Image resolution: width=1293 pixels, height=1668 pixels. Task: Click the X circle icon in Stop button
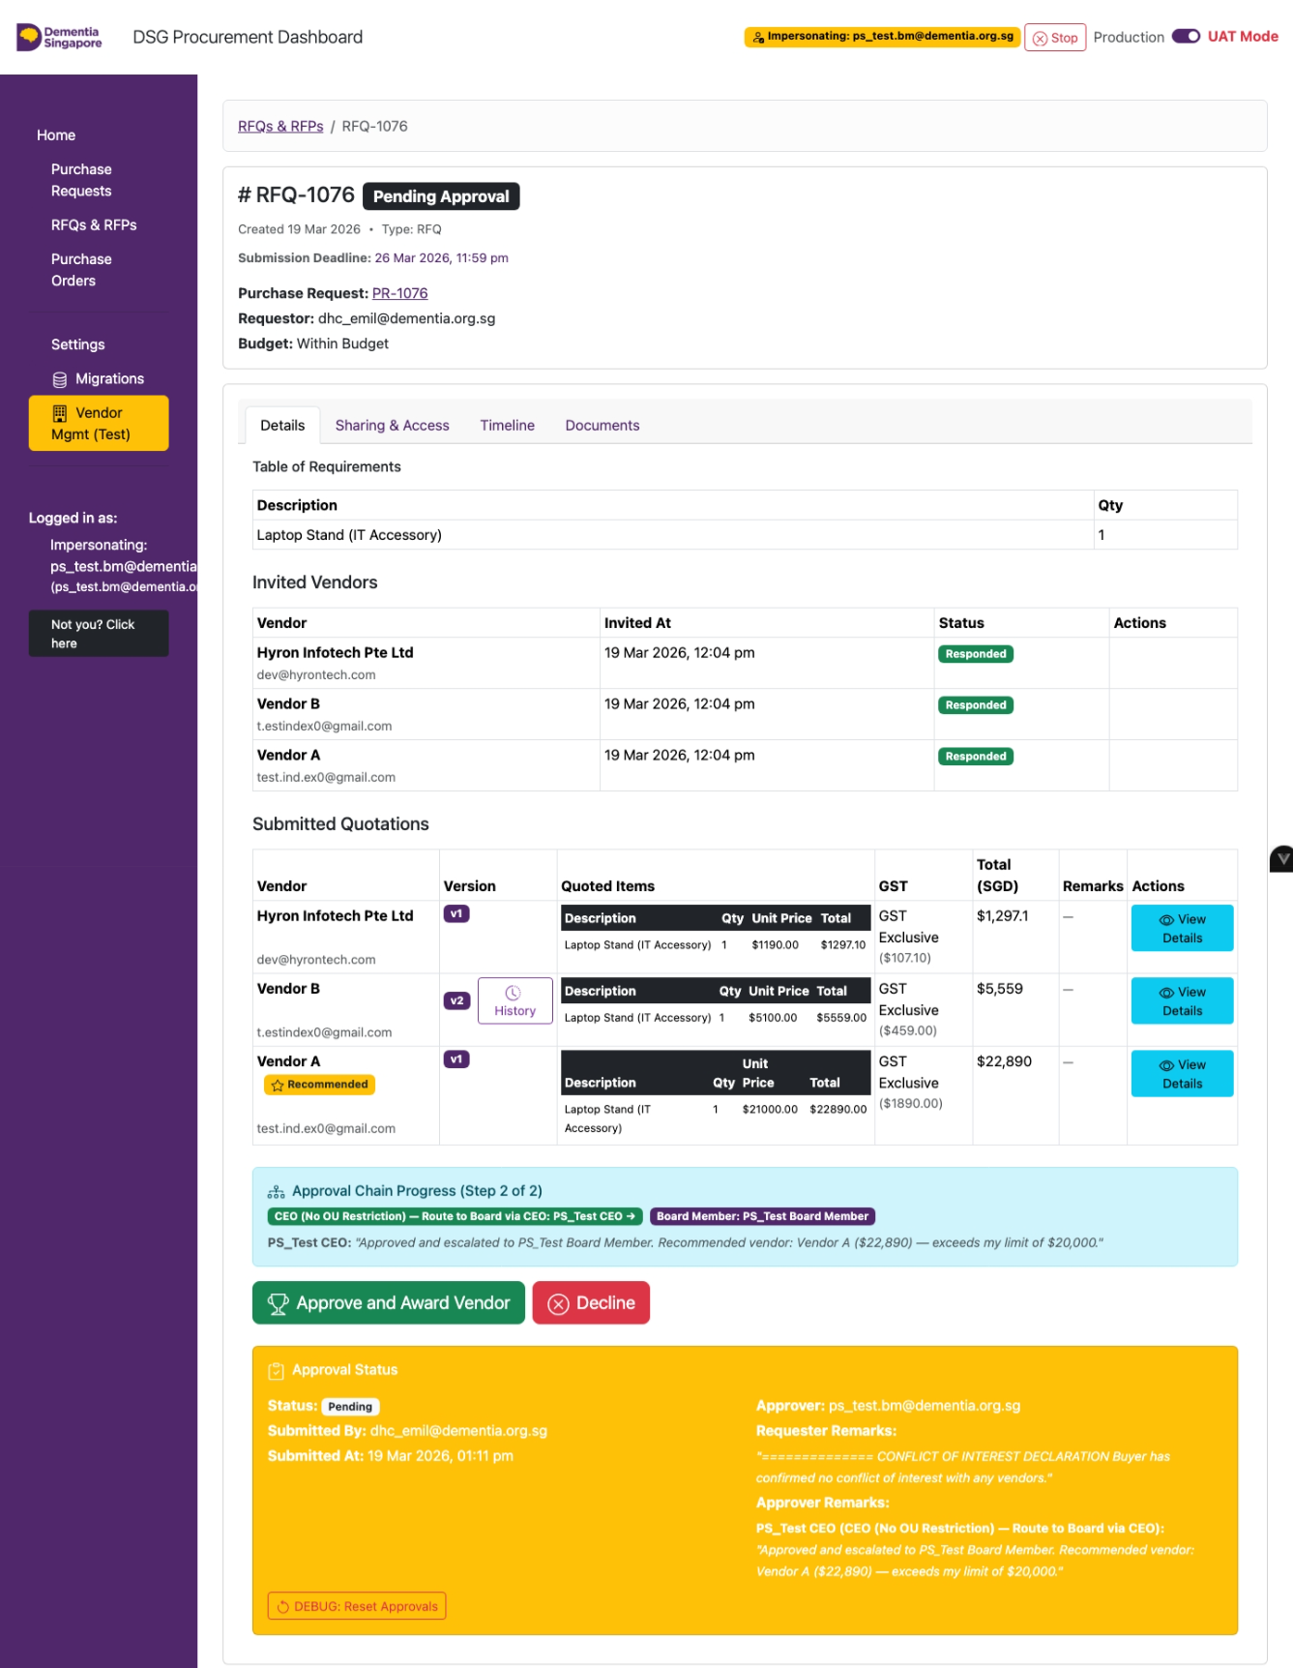coord(1041,39)
